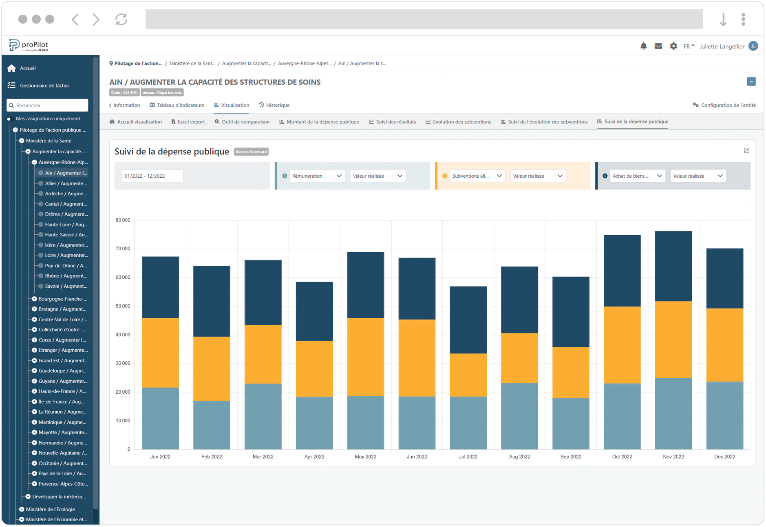Open the settings gear icon

[x=673, y=46]
